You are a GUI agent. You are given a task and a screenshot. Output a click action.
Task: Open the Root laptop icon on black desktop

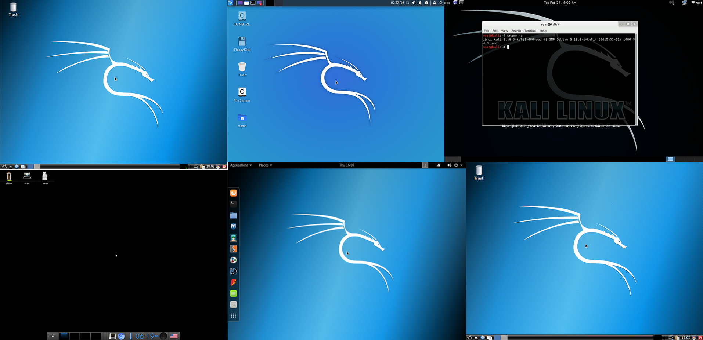click(27, 178)
